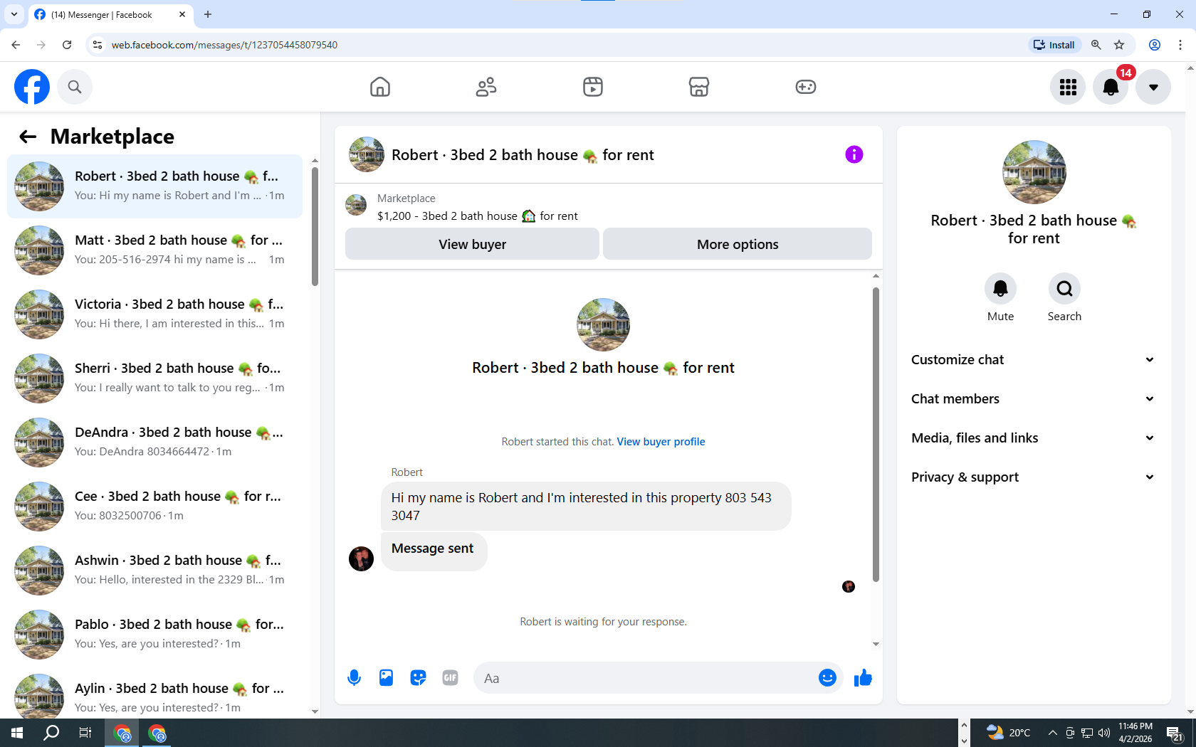Go back from Marketplace chats list
Screen dimensions: 1196x747
coord(28,137)
